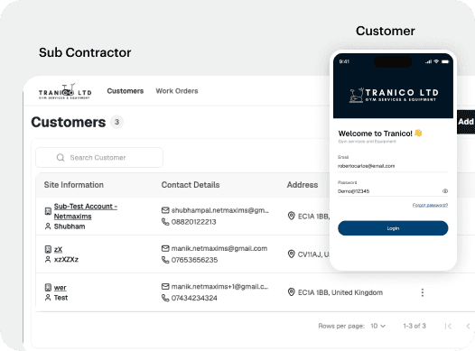Click envelope icon beside manik.netmaxims+1 email

[x=165, y=286]
